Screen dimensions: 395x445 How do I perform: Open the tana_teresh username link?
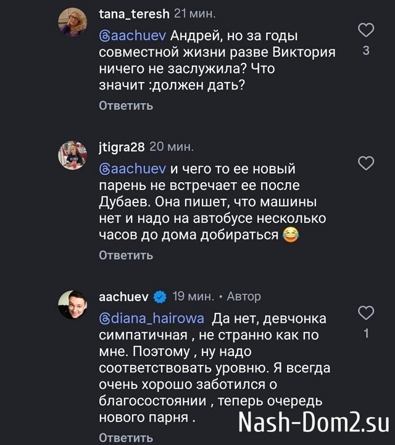[133, 14]
